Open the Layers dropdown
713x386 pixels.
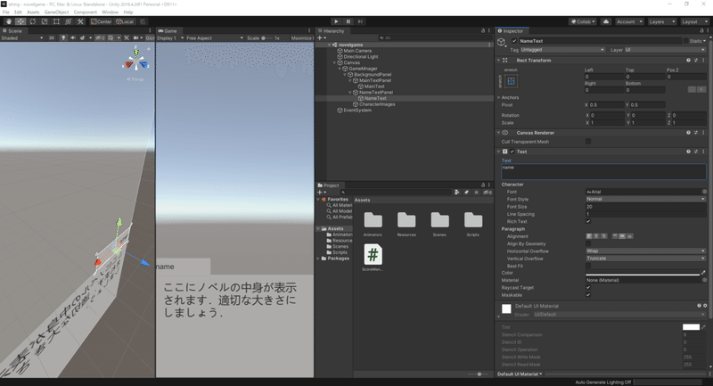[660, 21]
